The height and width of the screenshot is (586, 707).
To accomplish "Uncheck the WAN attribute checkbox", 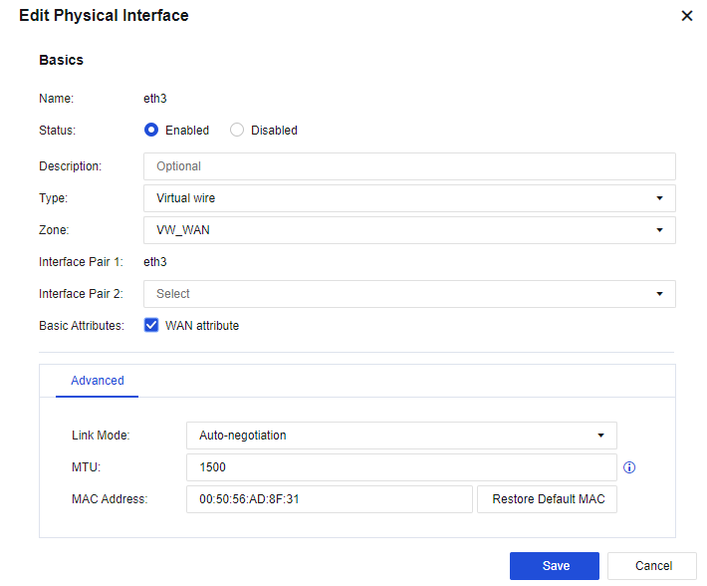I will click(151, 325).
